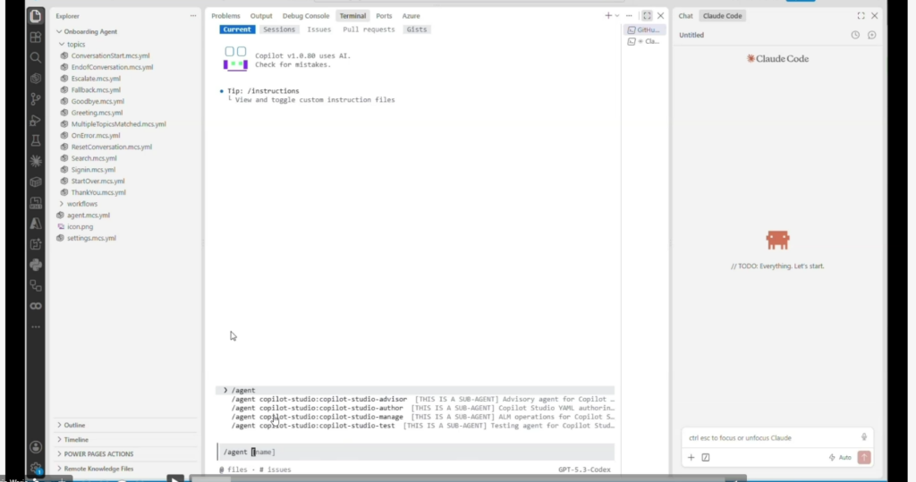This screenshot has width=916, height=482.
Task: Open the Explorer panel more actions ellipsis
Action: [193, 16]
